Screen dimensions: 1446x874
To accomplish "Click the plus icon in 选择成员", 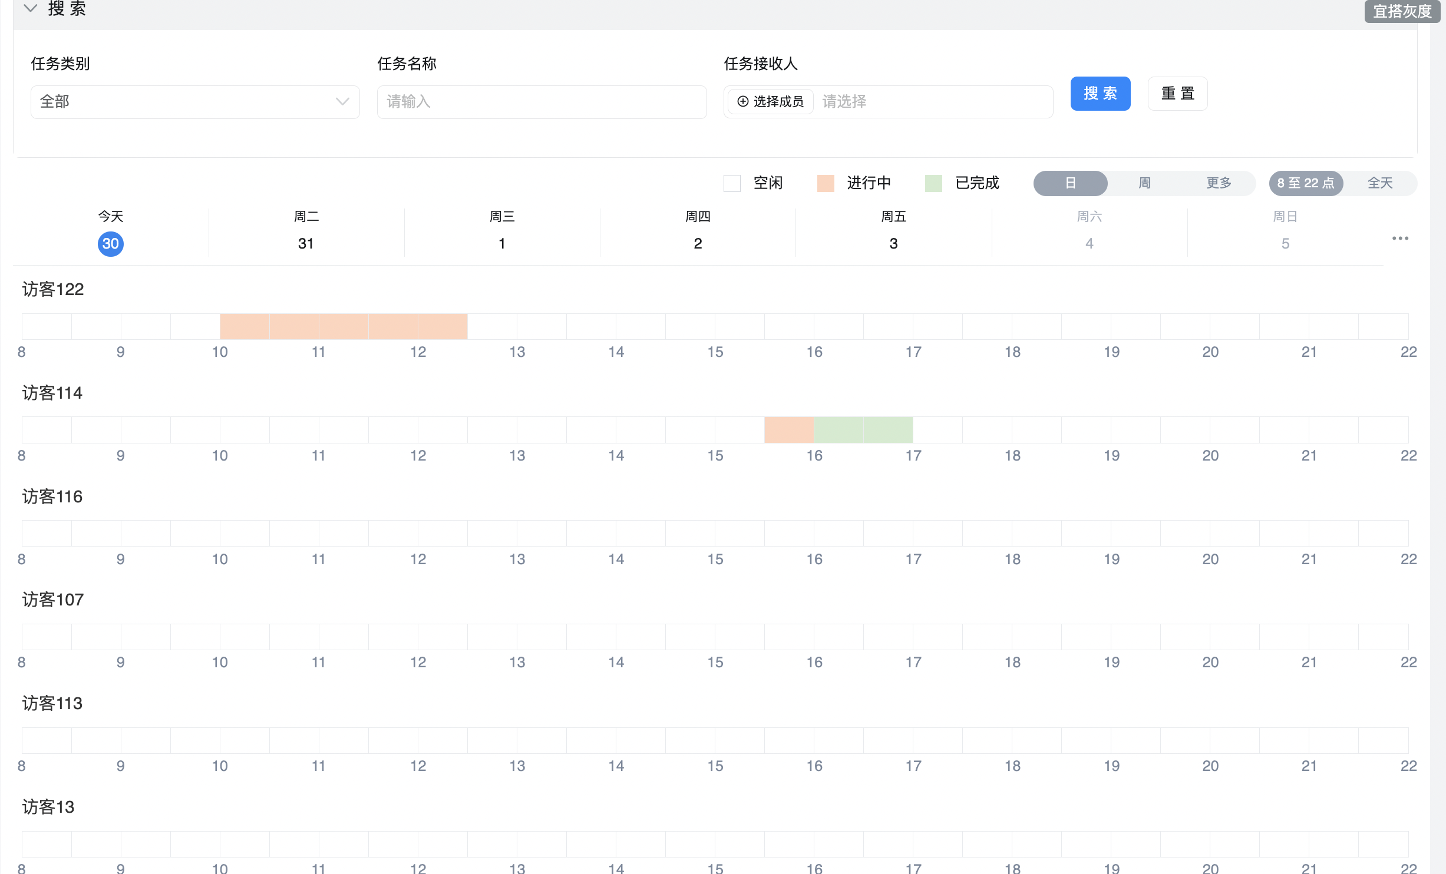I will [743, 101].
